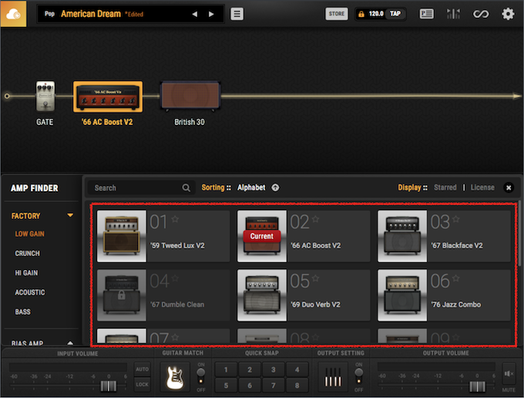Choose the '76 Jazz Combo amp
The image size is (524, 398).
coord(444,295)
